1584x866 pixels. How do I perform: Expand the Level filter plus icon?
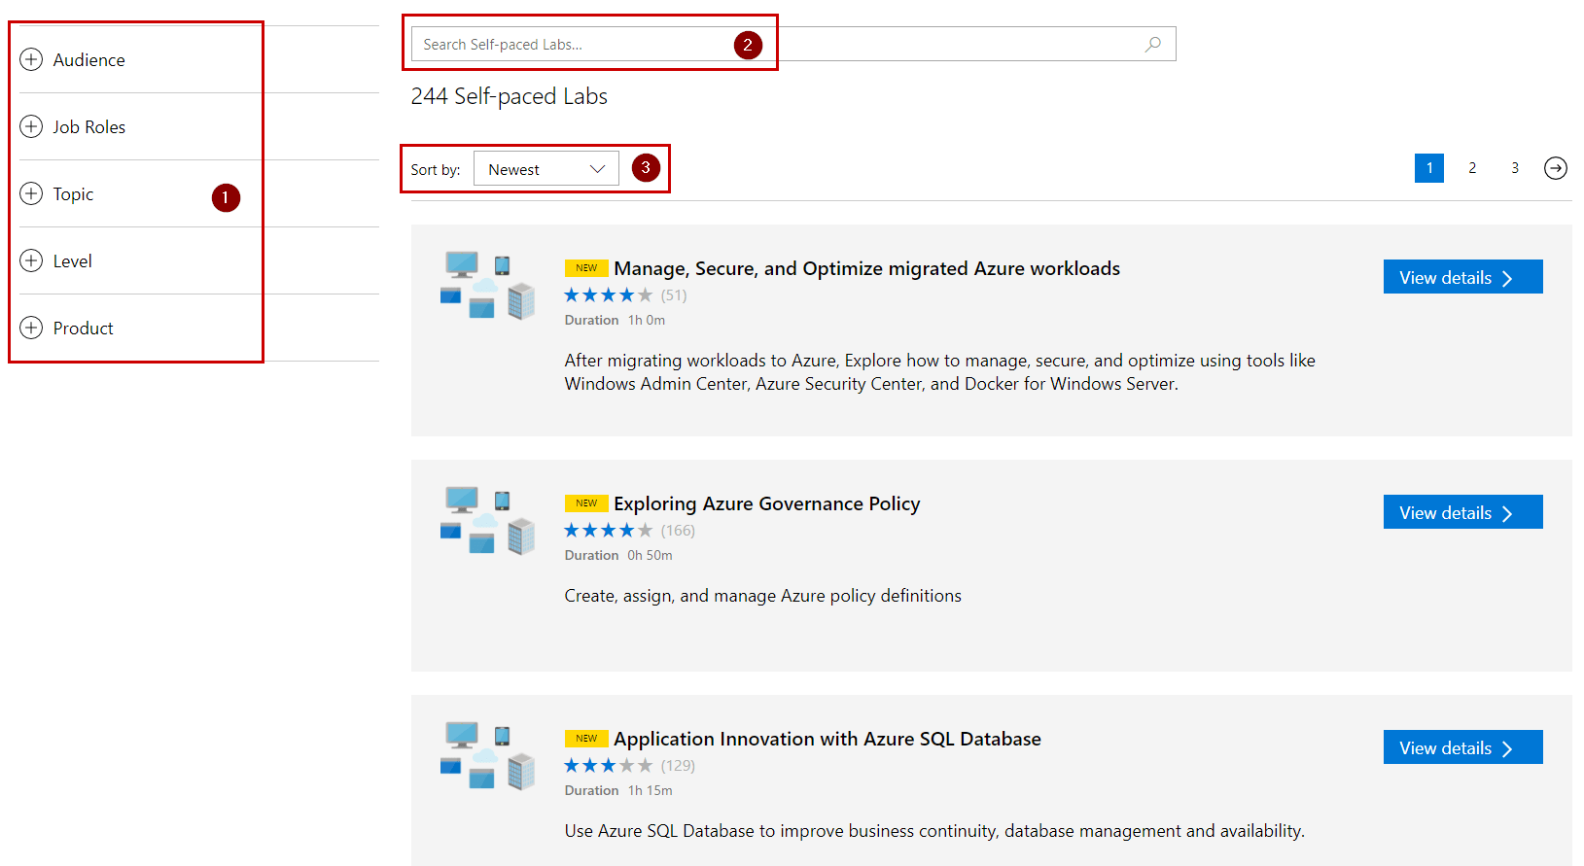[31, 260]
